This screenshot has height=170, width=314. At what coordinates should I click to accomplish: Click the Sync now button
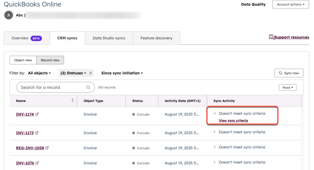click(x=289, y=73)
